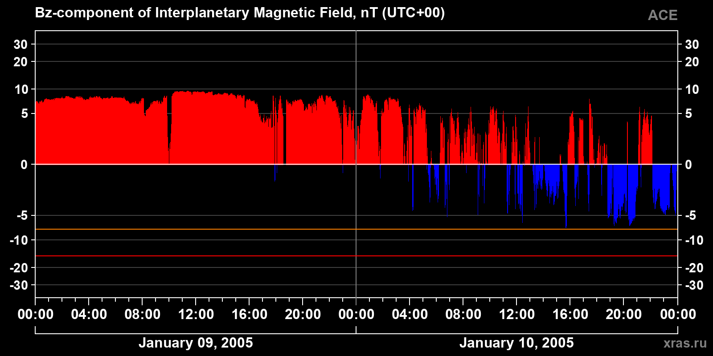Click the '-10' value on left axis
The width and height of the screenshot is (713, 356).
pyautogui.click(x=19, y=240)
